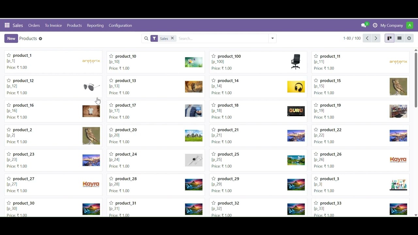This screenshot has width=418, height=235.
Task: Switch to list view
Action: (399, 39)
